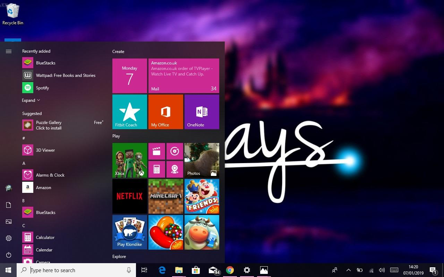Switch to Settings on the taskbar
Image resolution: width=444 pixels, height=277 pixels.
point(247,270)
